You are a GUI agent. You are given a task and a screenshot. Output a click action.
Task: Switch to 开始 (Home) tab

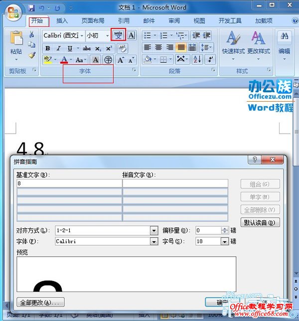[37, 20]
